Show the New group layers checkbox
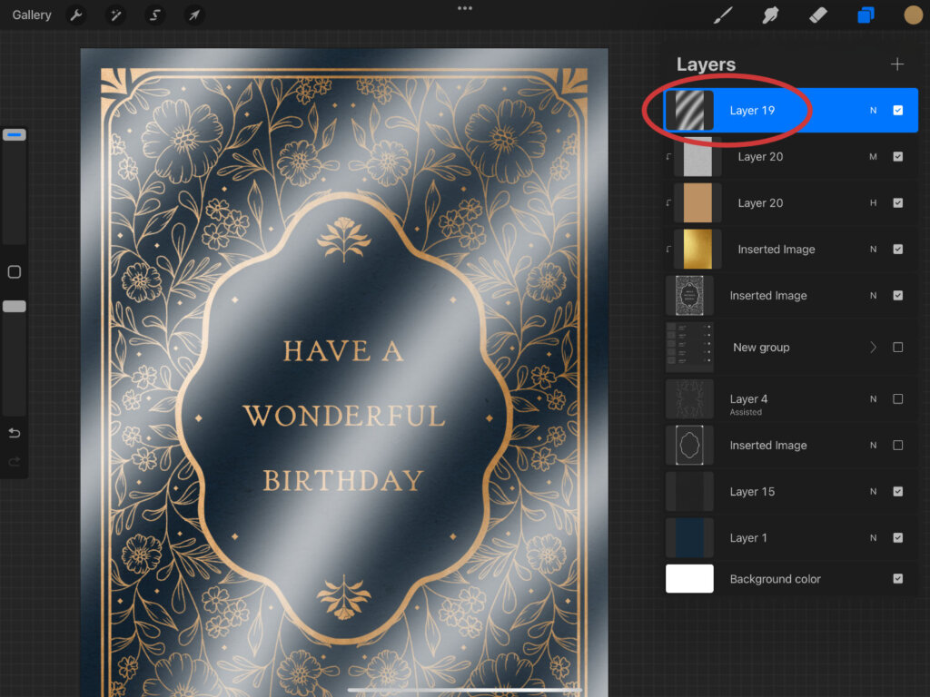This screenshot has height=697, width=930. pyautogui.click(x=897, y=348)
